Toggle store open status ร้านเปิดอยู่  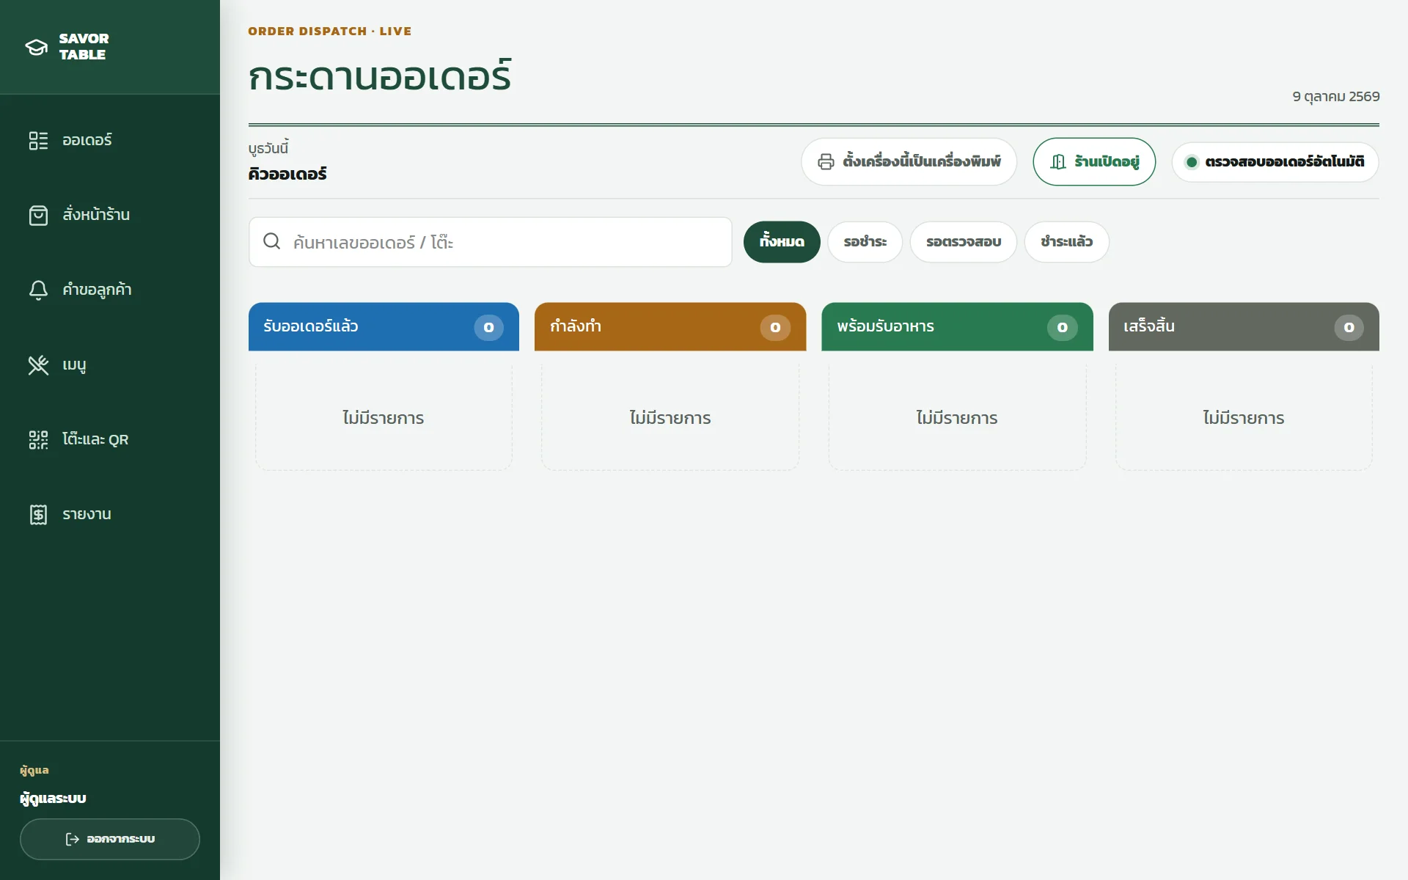click(1094, 161)
